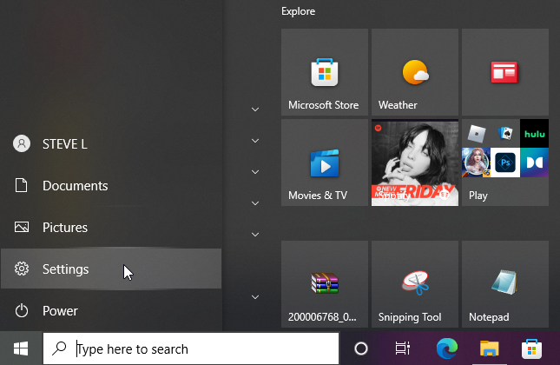Open Pictures from the Start menu
560x365 pixels.
(x=111, y=228)
